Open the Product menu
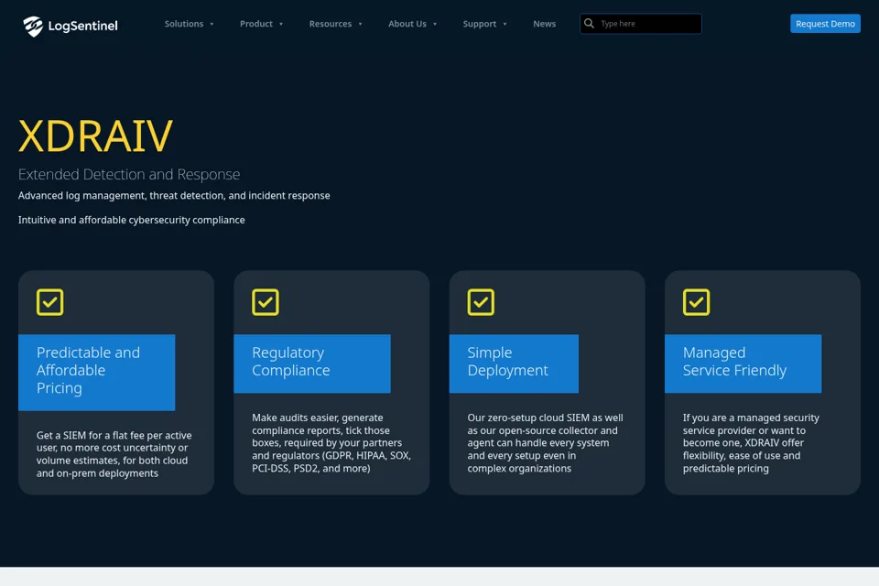This screenshot has height=586, width=879. pos(256,24)
